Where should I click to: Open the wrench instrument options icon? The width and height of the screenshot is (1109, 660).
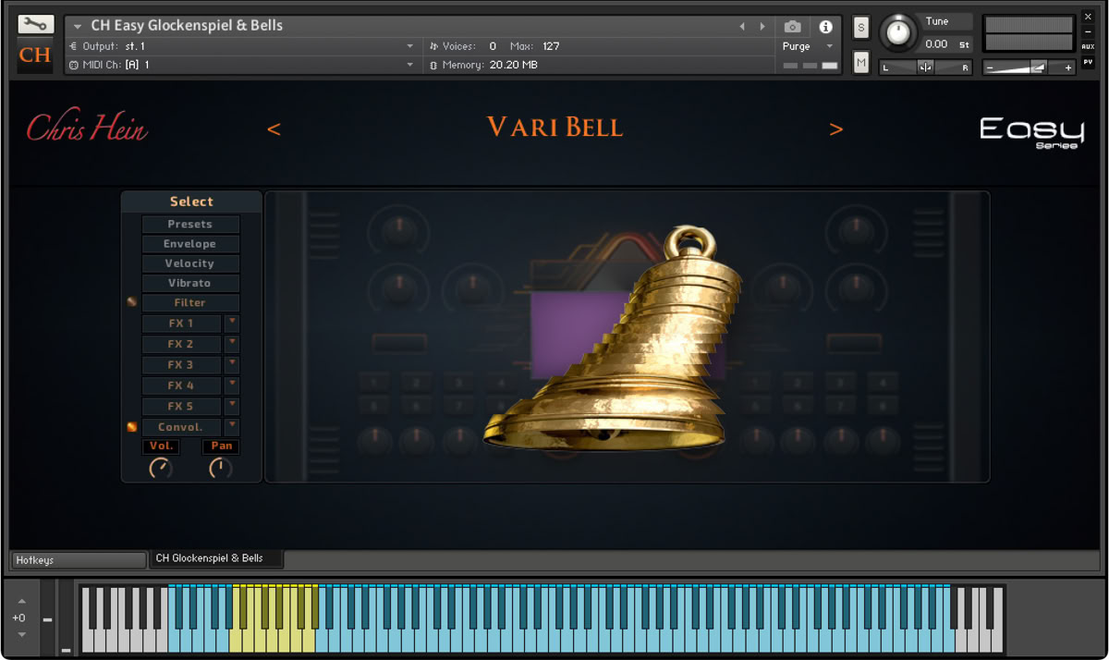pos(35,24)
